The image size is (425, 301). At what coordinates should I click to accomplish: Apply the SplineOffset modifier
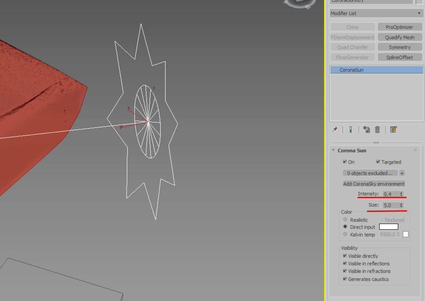399,57
